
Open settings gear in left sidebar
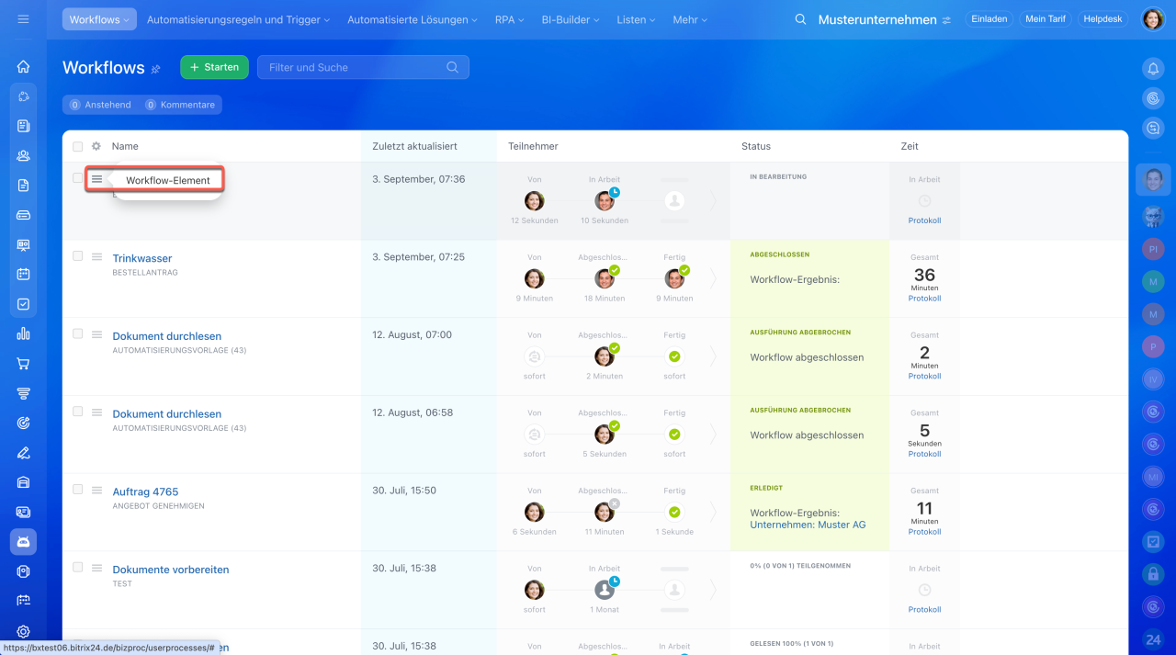[x=23, y=631]
